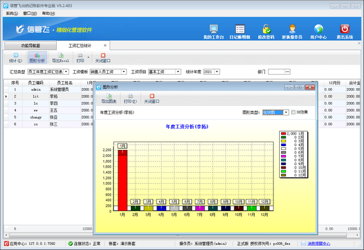This screenshot has height=250, width=364.
Task: Click 退出系统 power icon
Action: coord(345,29)
